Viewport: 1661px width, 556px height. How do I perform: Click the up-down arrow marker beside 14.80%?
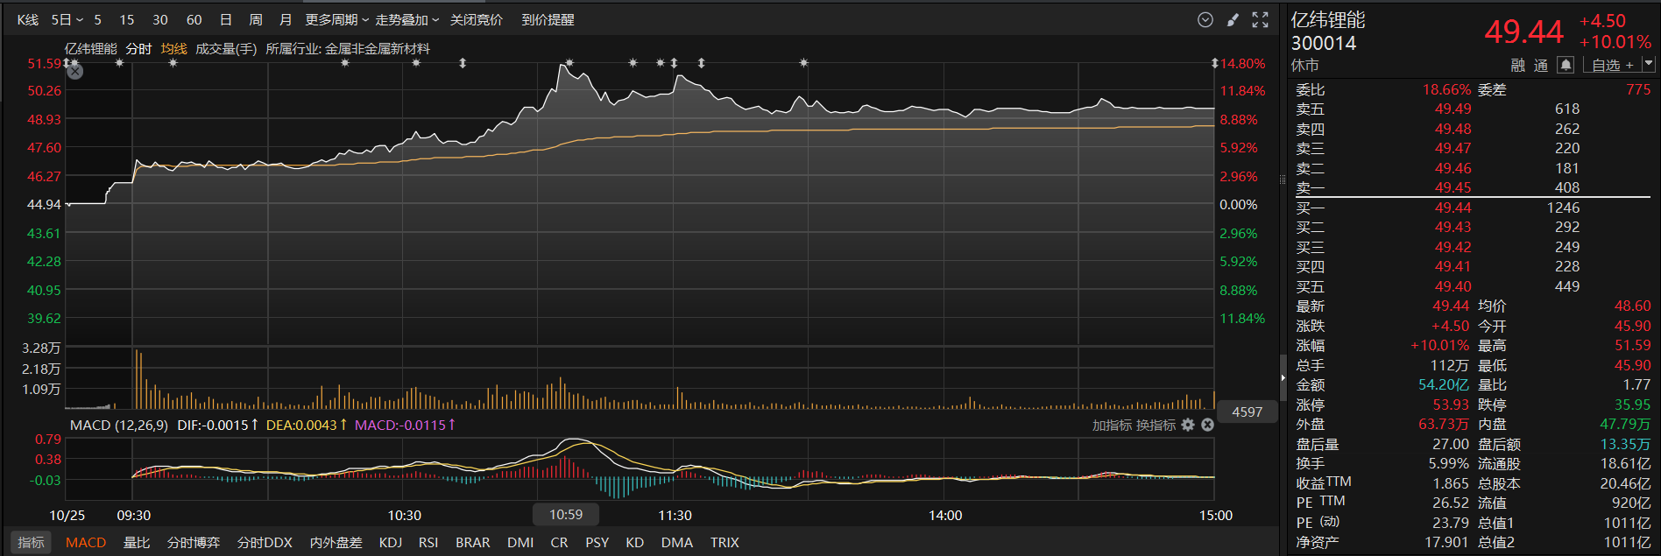click(1214, 64)
